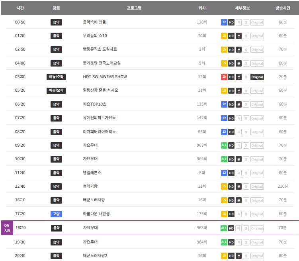Click the 20분 running time
Screen dimensions: 299x261
coord(283,77)
